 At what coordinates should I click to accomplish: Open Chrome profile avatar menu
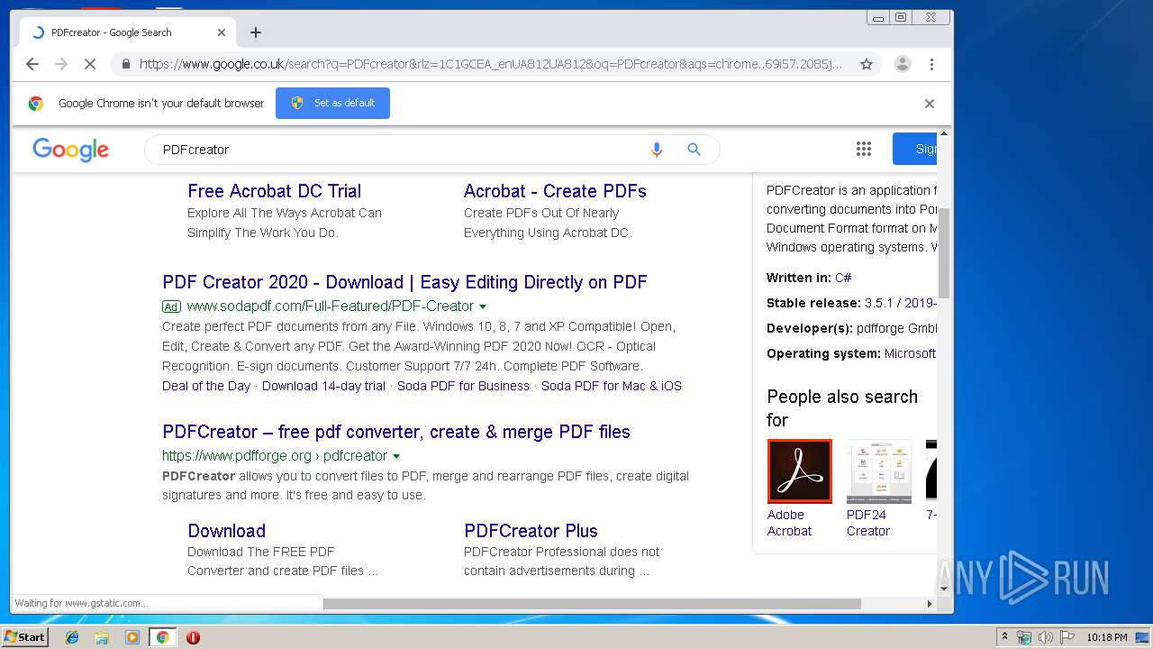902,64
